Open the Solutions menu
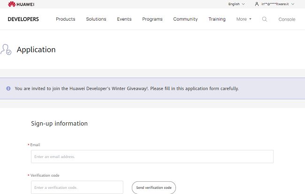 pyautogui.click(x=96, y=19)
